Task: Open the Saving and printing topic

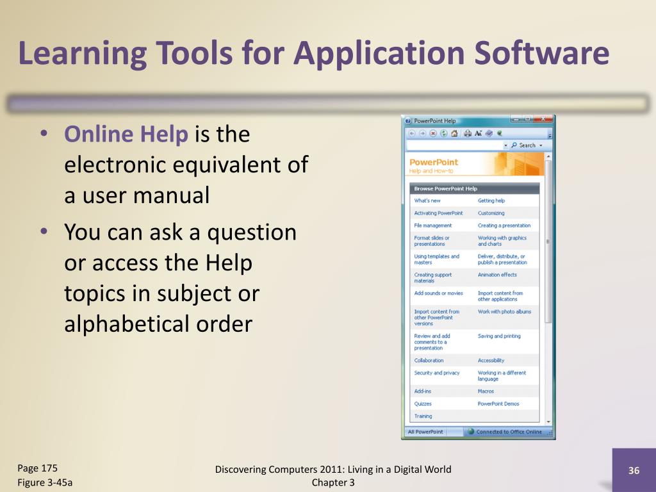Action: click(499, 336)
